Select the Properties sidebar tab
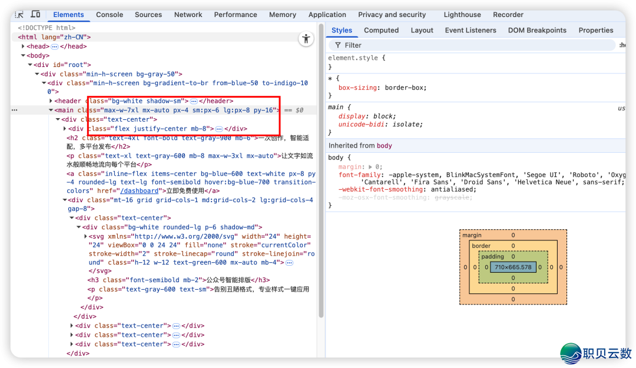Viewport: 636px width, 368px height. (x=596, y=31)
